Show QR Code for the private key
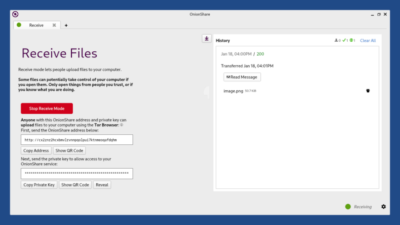400x225 pixels. click(75, 185)
